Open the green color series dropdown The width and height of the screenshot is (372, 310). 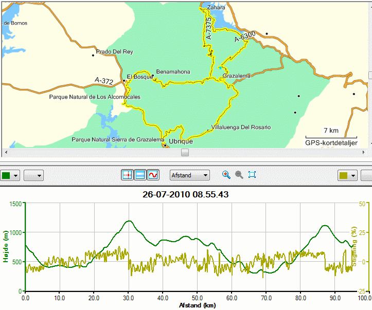point(10,176)
